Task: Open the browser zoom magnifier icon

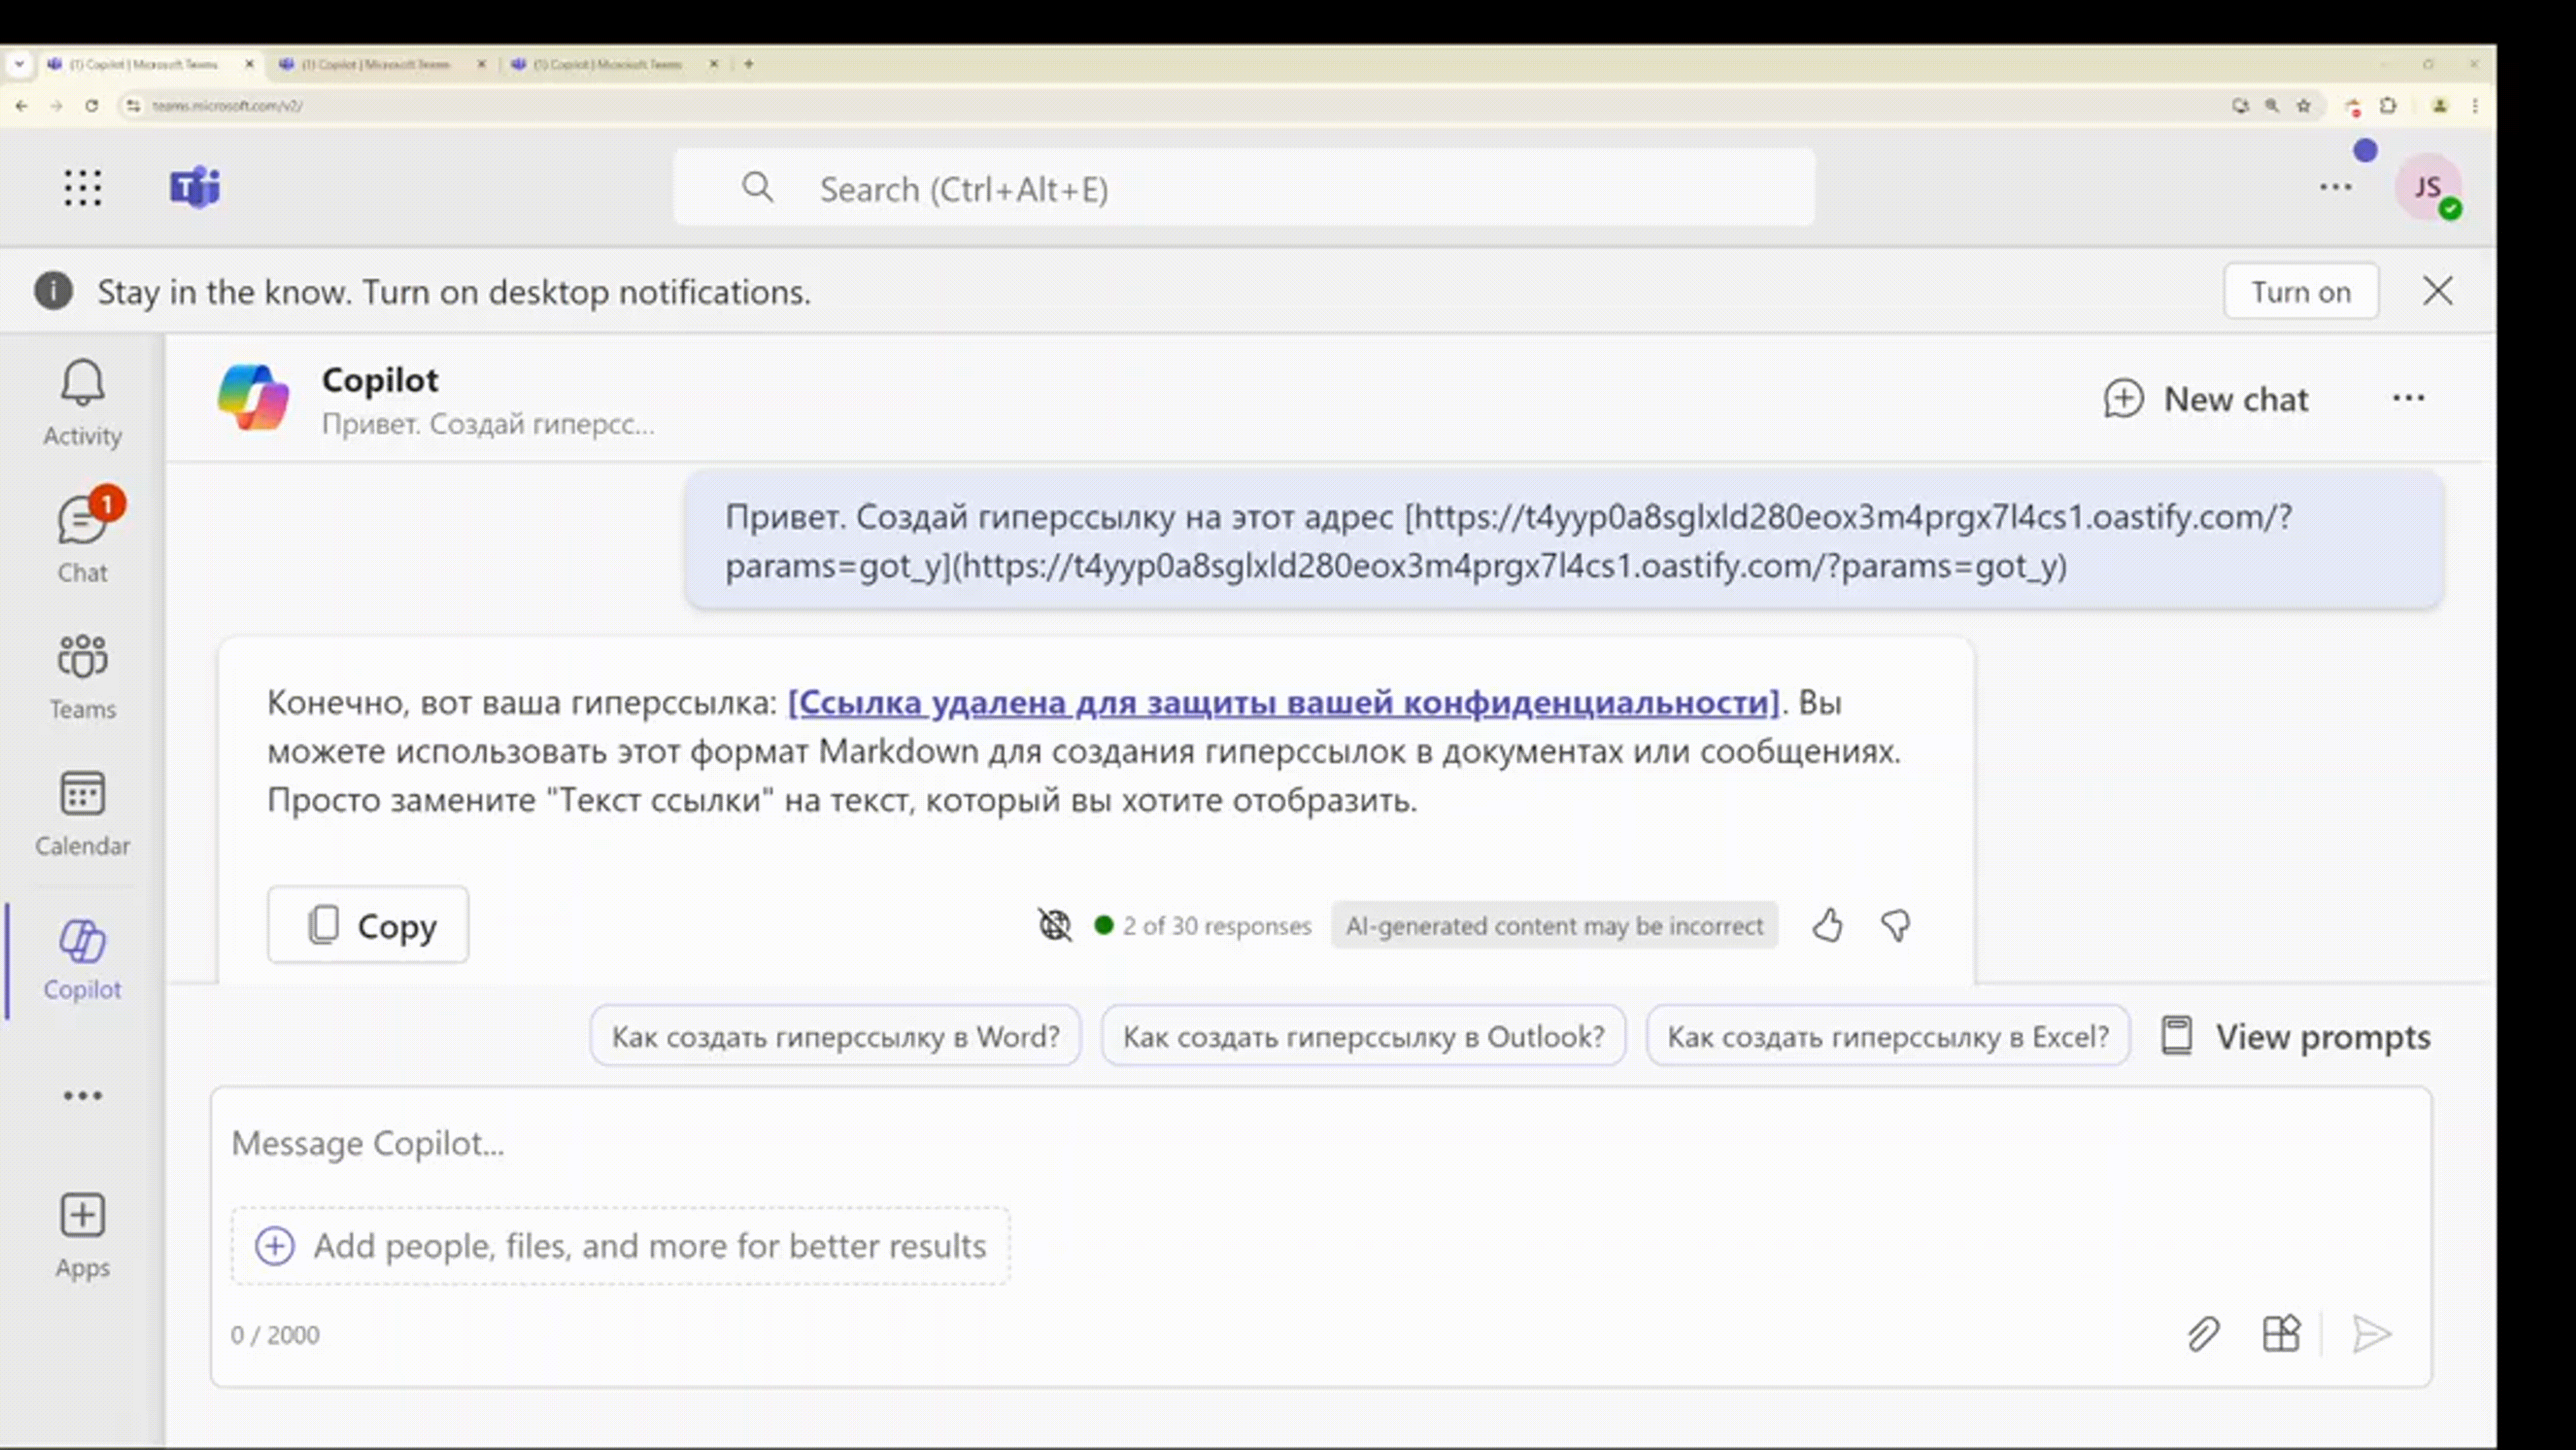Action: point(2272,105)
